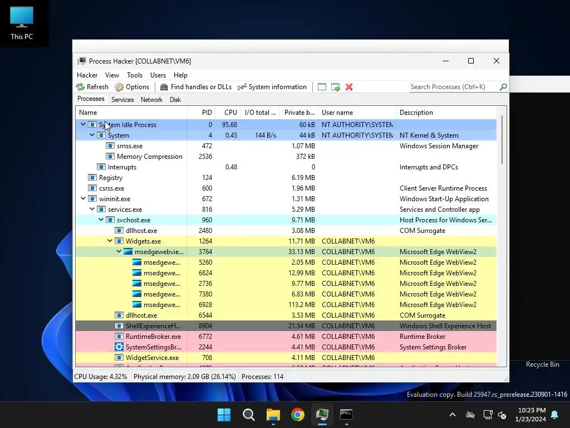Sort by the I/O total column header
This screenshot has width=570, height=428.
(260, 113)
